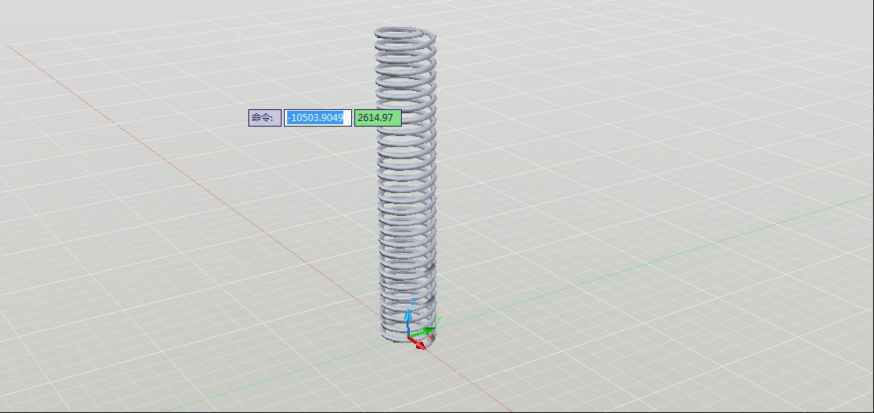Select the spring at its middle coils
Image resolution: width=874 pixels, height=413 pixels.
pos(407,182)
